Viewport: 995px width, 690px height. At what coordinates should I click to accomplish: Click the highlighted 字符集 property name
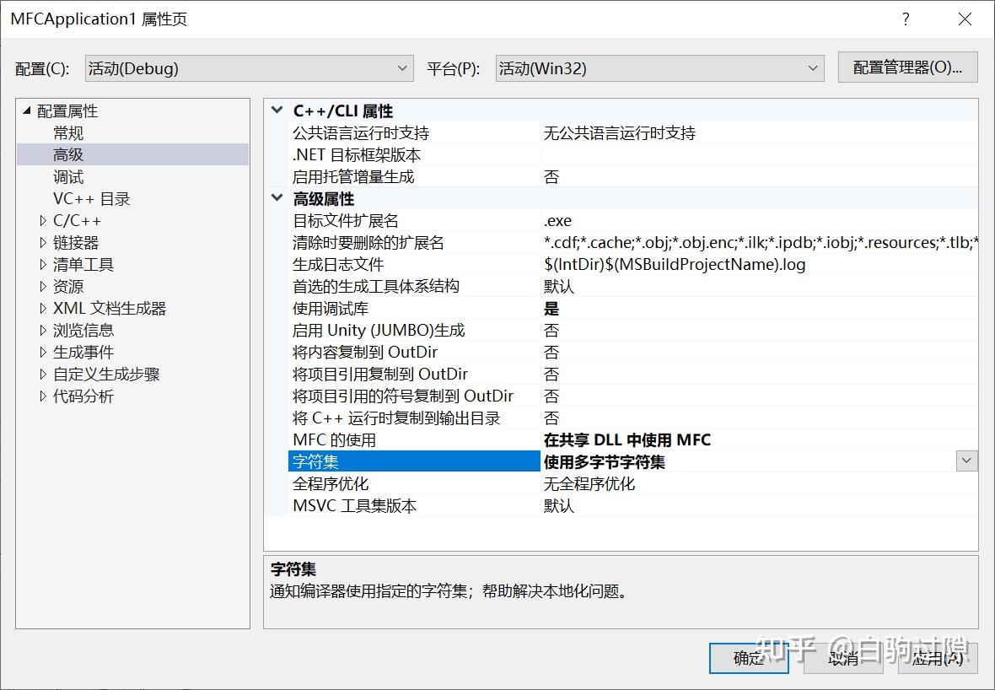414,461
